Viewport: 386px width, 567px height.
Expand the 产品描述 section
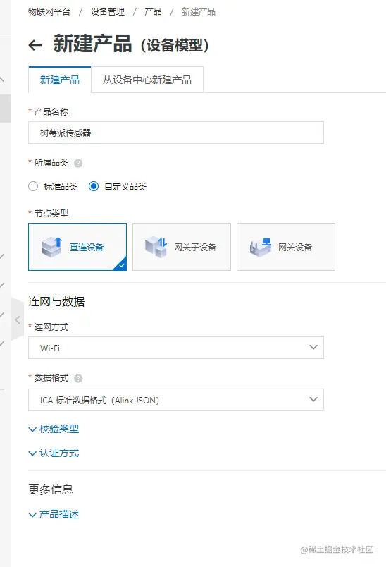pyautogui.click(x=54, y=514)
